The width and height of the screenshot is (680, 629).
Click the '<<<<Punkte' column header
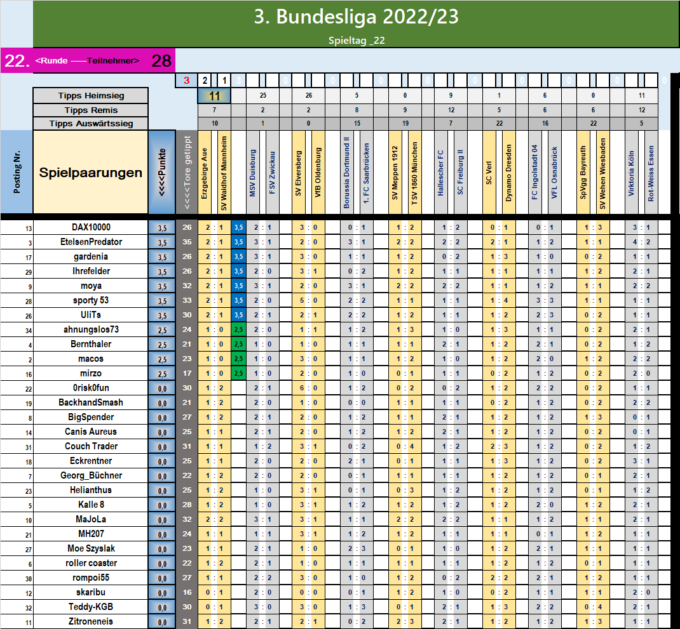162,173
